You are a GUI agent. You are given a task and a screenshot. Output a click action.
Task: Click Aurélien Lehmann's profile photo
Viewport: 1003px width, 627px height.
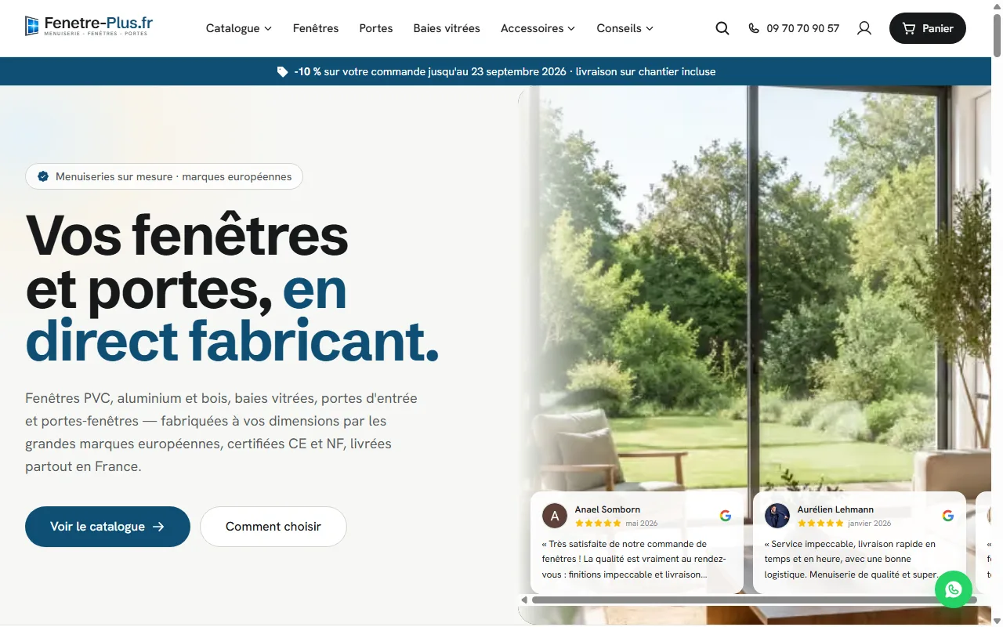click(x=777, y=516)
